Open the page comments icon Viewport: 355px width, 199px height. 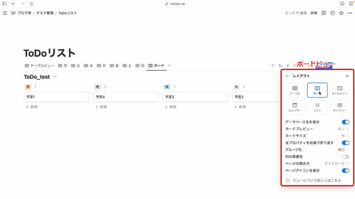(x=324, y=13)
